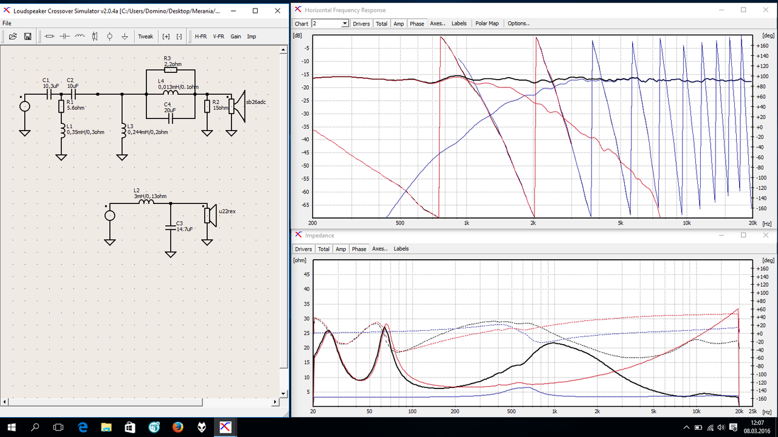778x437 pixels.
Task: Open Axes settings in the Impedance window
Action: click(x=380, y=249)
